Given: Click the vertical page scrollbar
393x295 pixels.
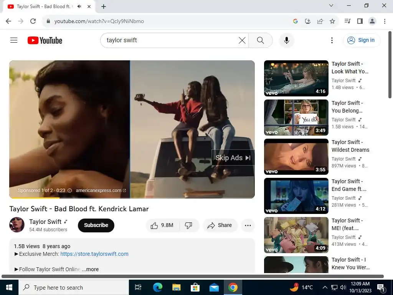Looking at the screenshot, I should pos(390,65).
